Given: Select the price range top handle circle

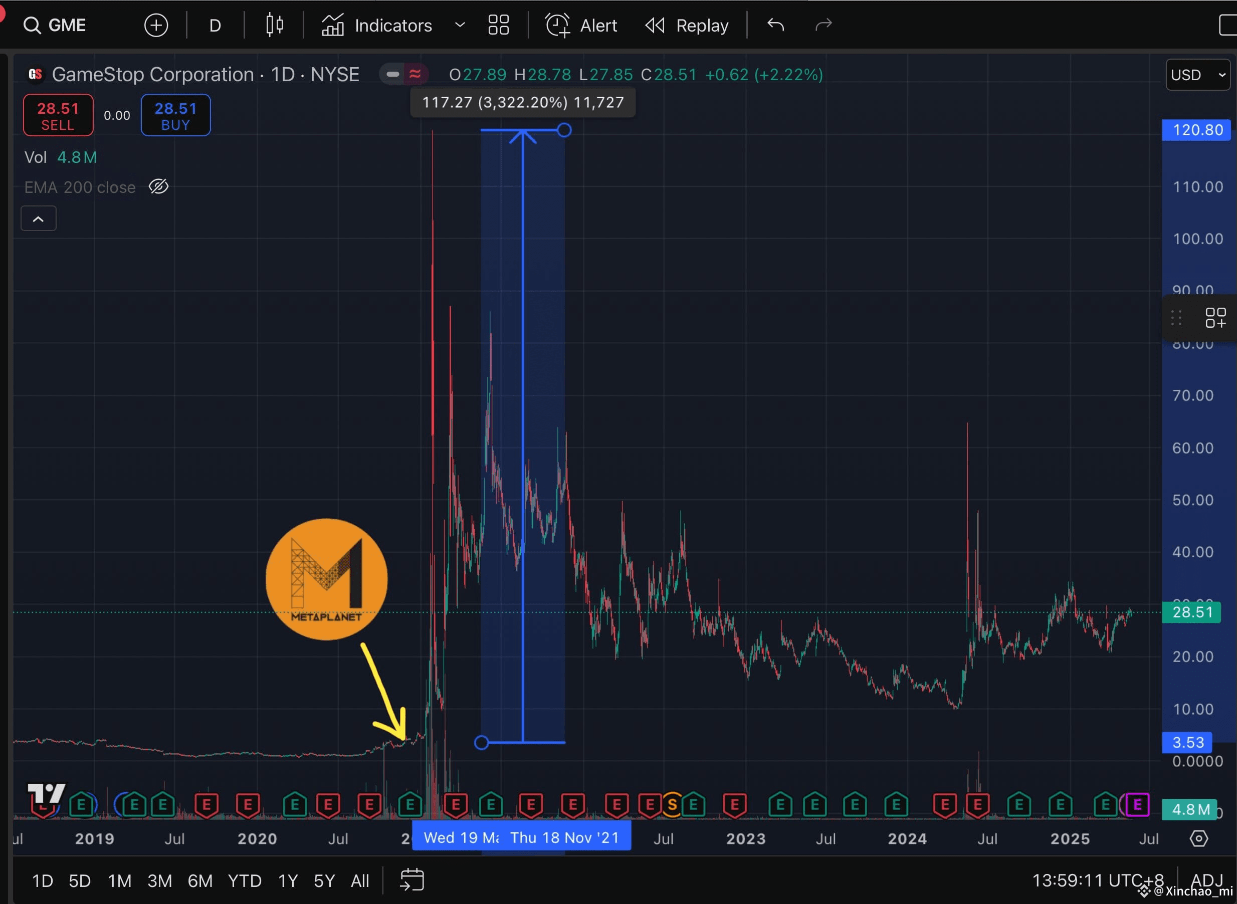Looking at the screenshot, I should tap(564, 130).
